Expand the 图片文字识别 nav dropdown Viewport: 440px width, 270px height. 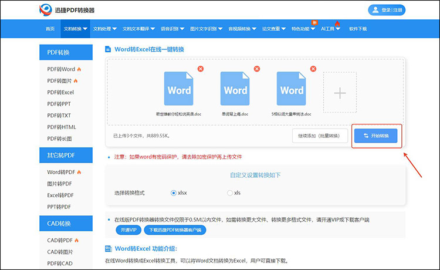207,29
